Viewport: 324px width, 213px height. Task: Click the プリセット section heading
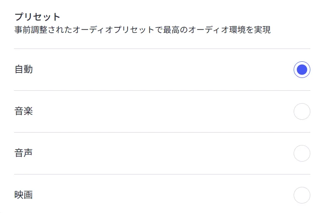point(37,17)
